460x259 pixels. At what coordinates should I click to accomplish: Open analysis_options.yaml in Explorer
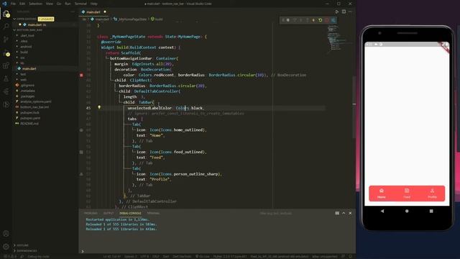36,101
